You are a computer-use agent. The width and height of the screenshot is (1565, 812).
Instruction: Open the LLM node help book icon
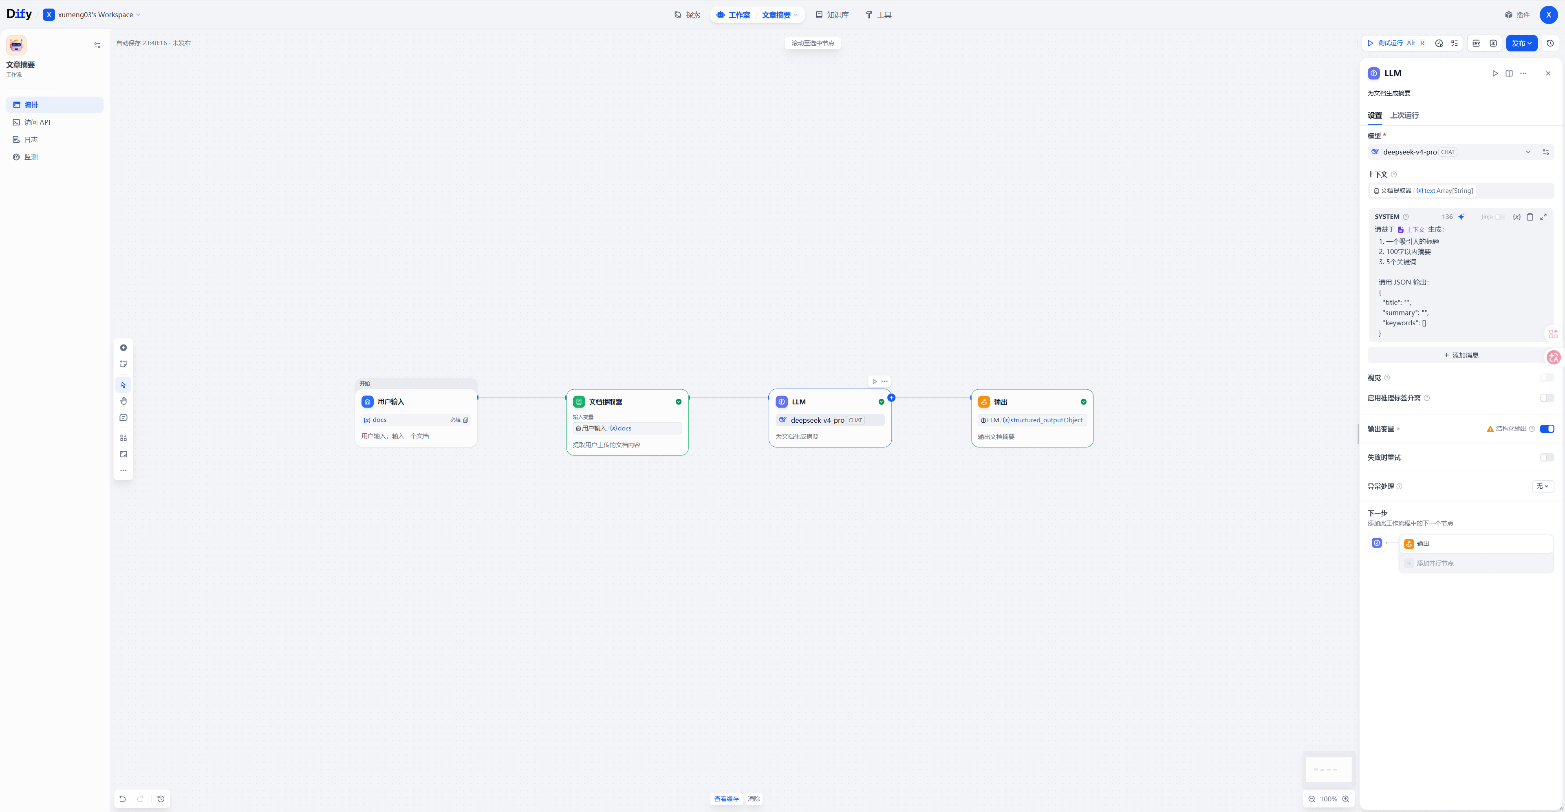point(1509,73)
